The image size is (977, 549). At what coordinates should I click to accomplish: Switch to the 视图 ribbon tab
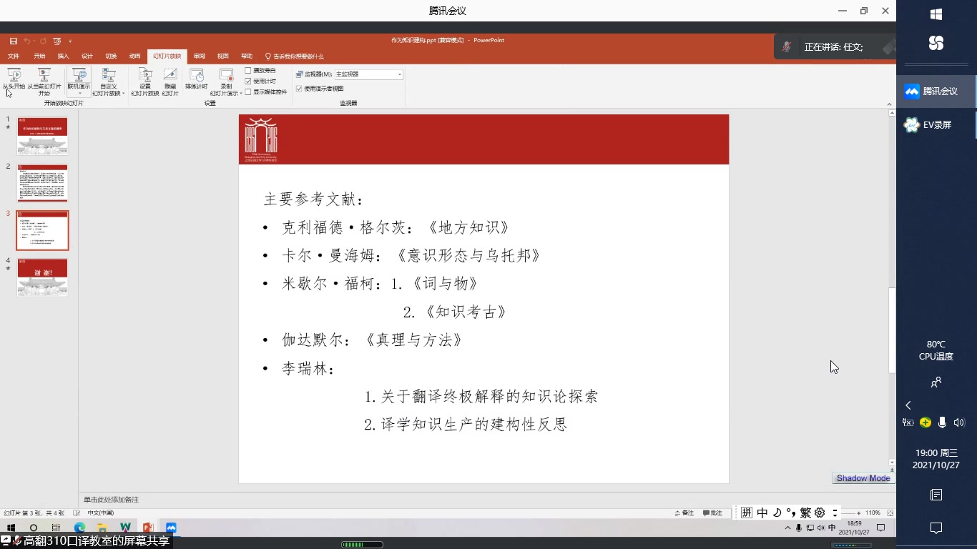tap(222, 56)
